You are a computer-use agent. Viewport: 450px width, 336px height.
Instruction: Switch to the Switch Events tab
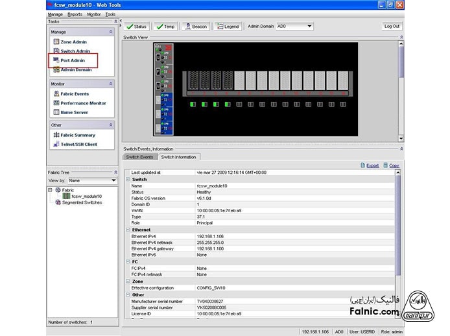click(139, 157)
